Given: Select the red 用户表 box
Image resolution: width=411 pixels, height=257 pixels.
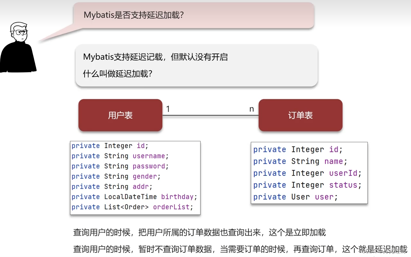Looking at the screenshot, I should [x=120, y=115].
